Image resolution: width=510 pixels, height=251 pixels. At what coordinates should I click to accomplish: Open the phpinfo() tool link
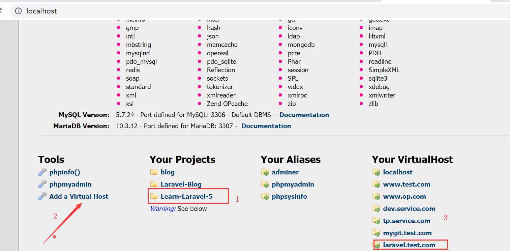[x=65, y=172]
